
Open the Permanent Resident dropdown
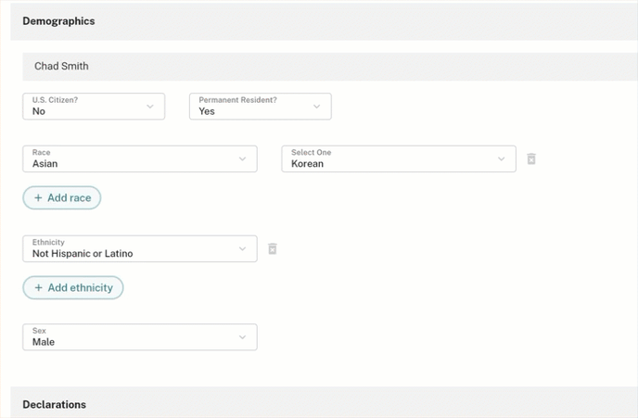(261, 107)
